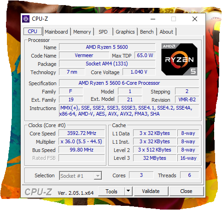Click the Level 2 size 3 x 512 KBytes
The image size is (222, 210).
[x=155, y=150]
